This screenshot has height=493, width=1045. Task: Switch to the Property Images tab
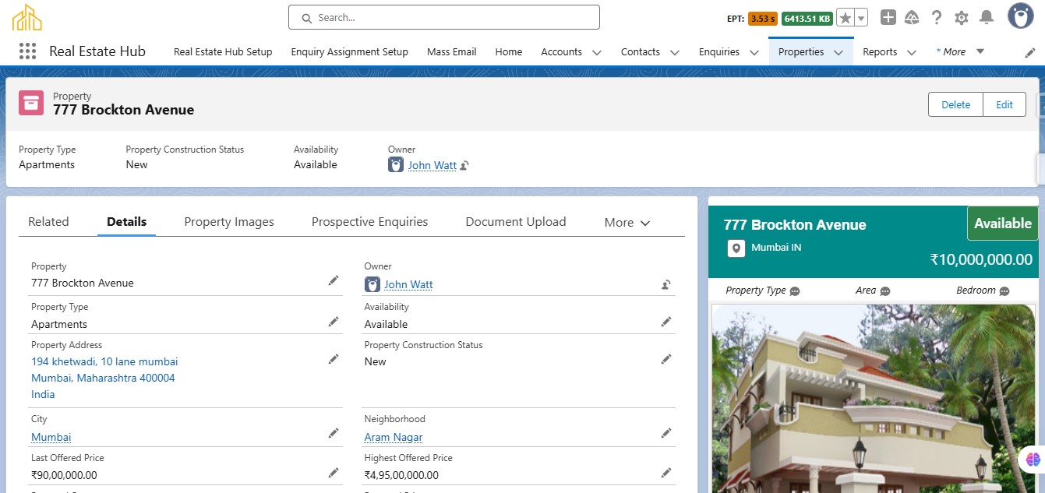coord(229,222)
